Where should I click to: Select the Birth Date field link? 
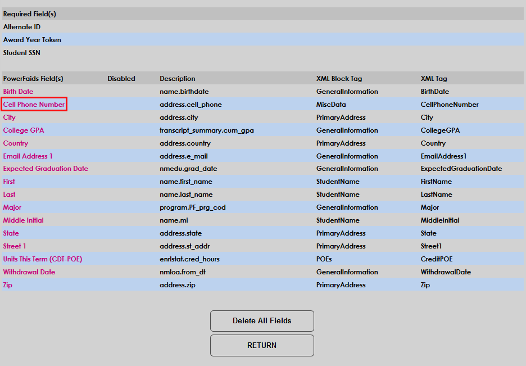[16, 91]
